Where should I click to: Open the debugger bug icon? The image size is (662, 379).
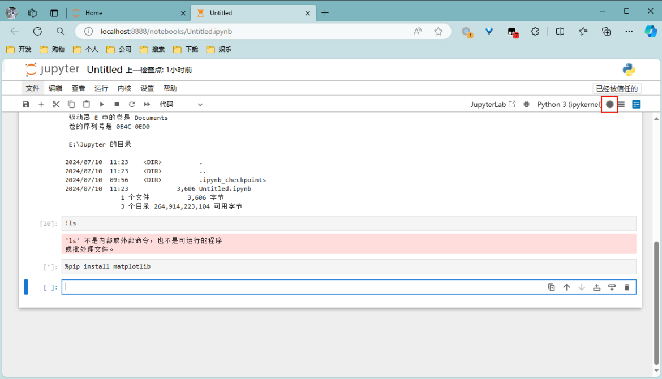click(x=526, y=104)
